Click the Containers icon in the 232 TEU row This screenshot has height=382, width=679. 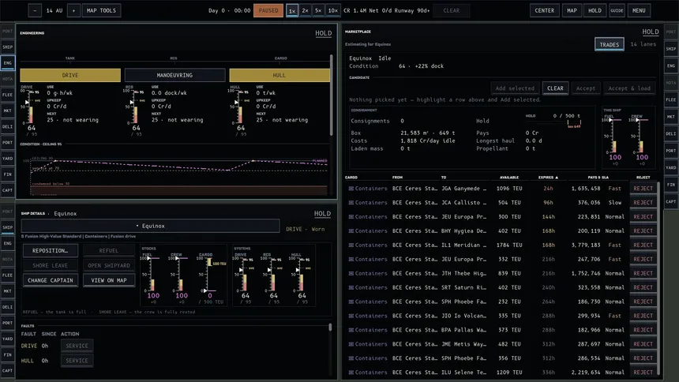[x=351, y=301]
